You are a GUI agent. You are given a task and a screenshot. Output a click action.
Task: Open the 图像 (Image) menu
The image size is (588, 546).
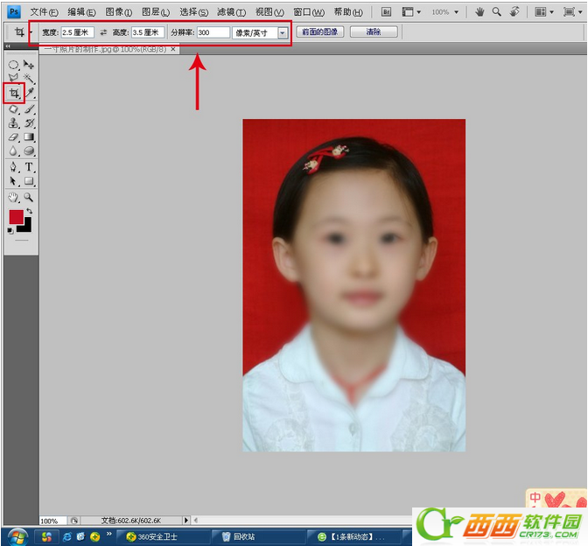[118, 12]
